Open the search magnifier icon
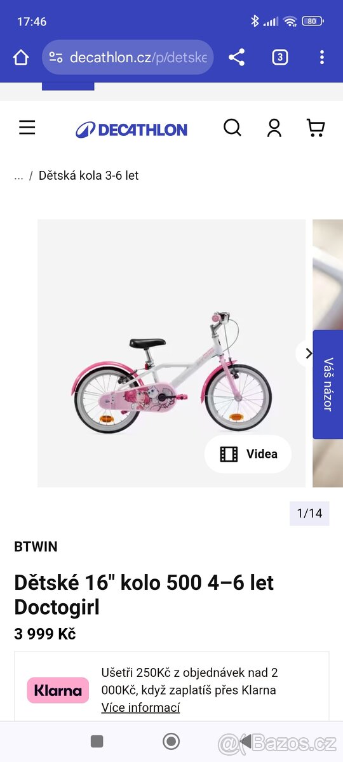Image resolution: width=343 pixels, height=762 pixels. coord(232,128)
